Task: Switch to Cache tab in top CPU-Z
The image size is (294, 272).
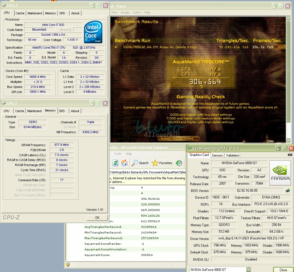Action: coord(20,13)
